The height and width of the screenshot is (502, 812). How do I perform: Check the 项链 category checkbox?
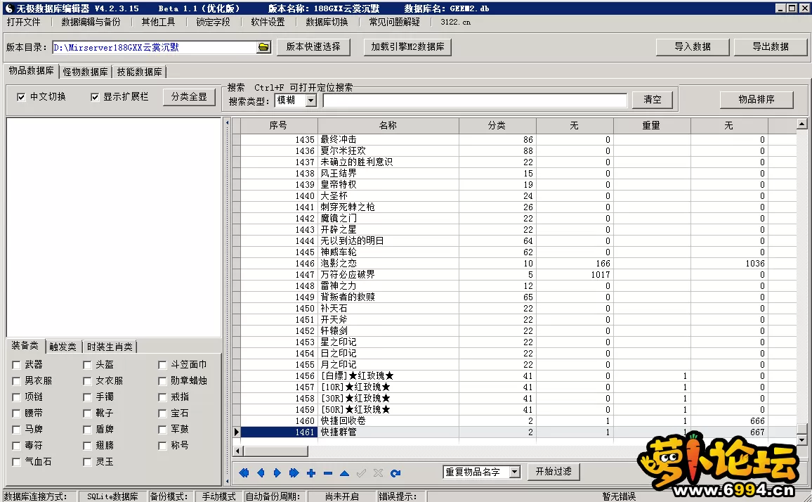click(x=16, y=397)
